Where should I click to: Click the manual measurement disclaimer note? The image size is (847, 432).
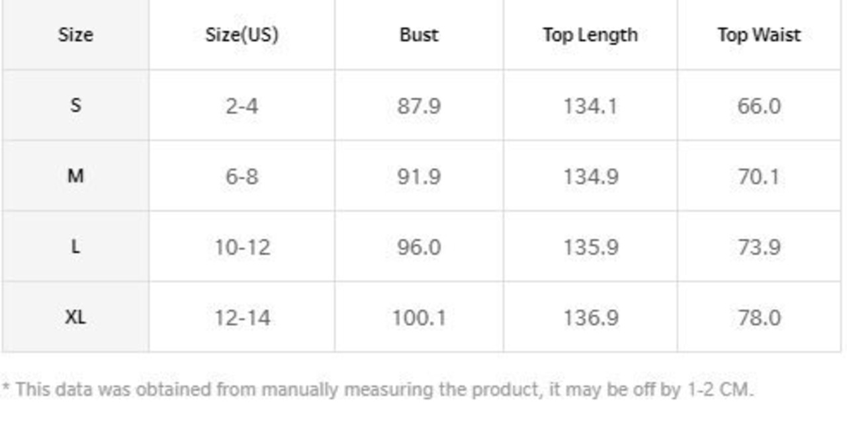pos(377,389)
